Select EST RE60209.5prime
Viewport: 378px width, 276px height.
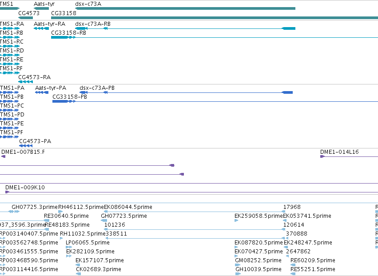click(x=313, y=261)
